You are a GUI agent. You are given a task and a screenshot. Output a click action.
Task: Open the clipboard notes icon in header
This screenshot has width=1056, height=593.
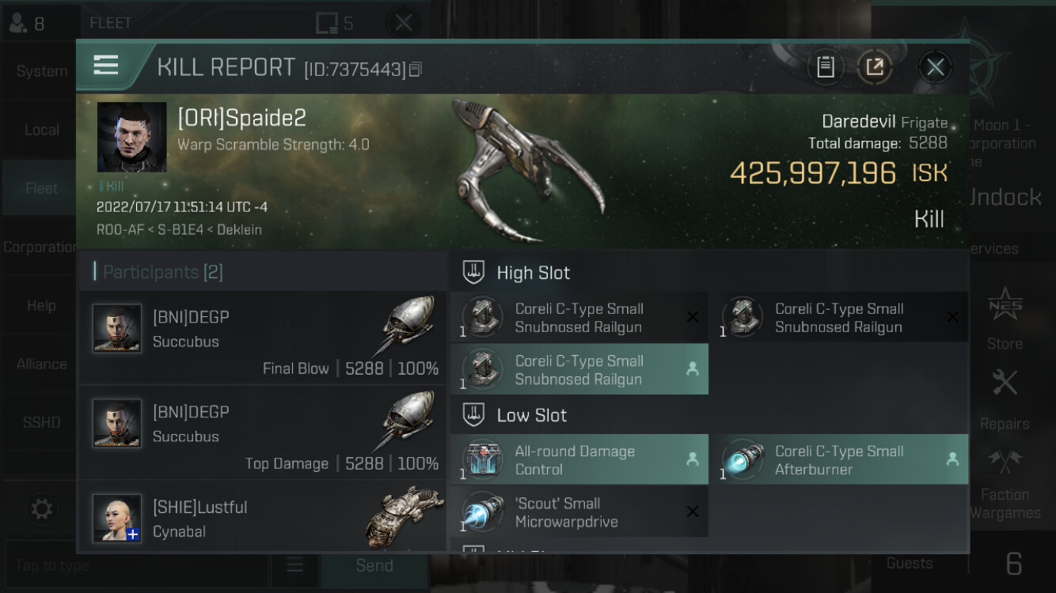(826, 67)
